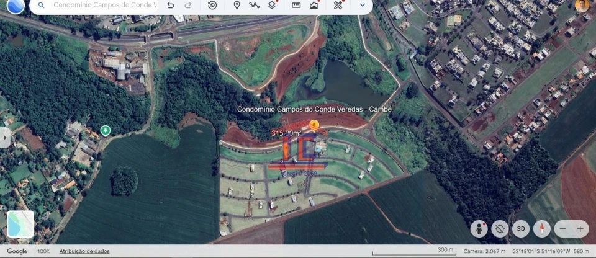Click the image overlay tool icon
The width and height of the screenshot is (596, 258).
pyautogui.click(x=314, y=6)
